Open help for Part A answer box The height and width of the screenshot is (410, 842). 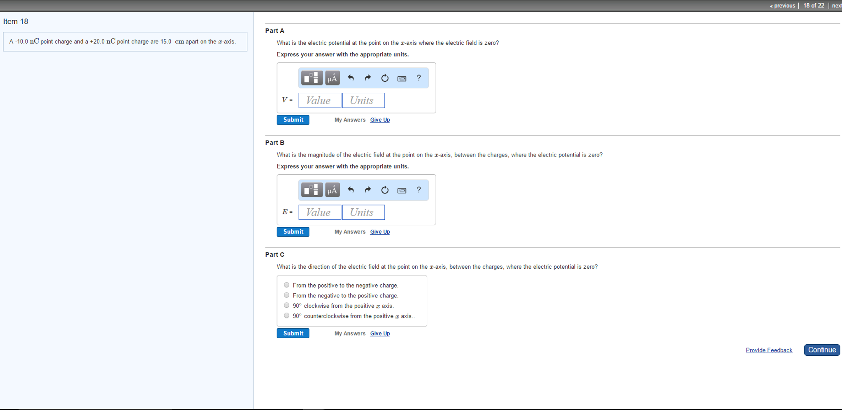click(x=419, y=78)
